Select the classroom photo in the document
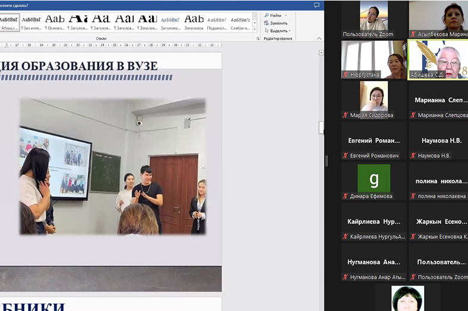Viewport: 468px width, 311px height. pyautogui.click(x=113, y=166)
